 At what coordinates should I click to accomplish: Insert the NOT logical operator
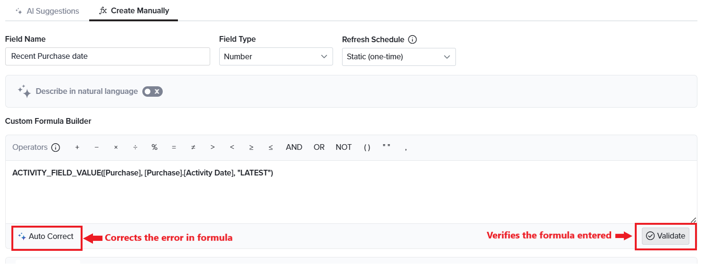(x=343, y=147)
